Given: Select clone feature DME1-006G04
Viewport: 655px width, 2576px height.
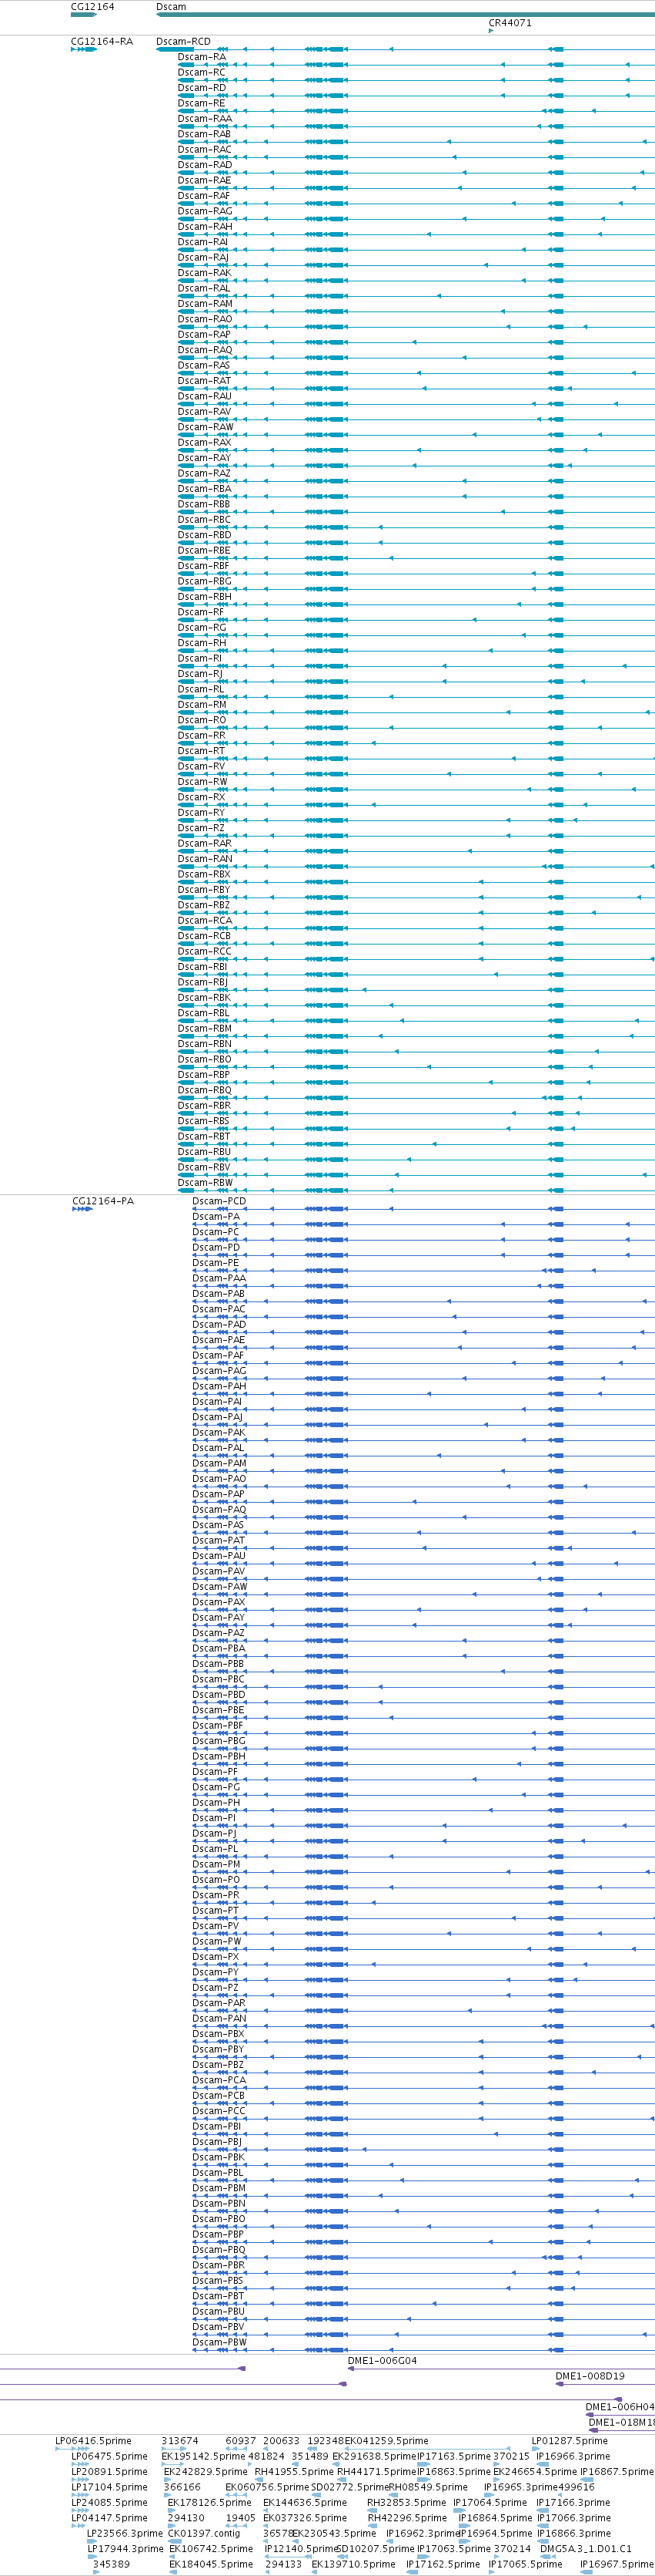Looking at the screenshot, I should click(383, 2360).
